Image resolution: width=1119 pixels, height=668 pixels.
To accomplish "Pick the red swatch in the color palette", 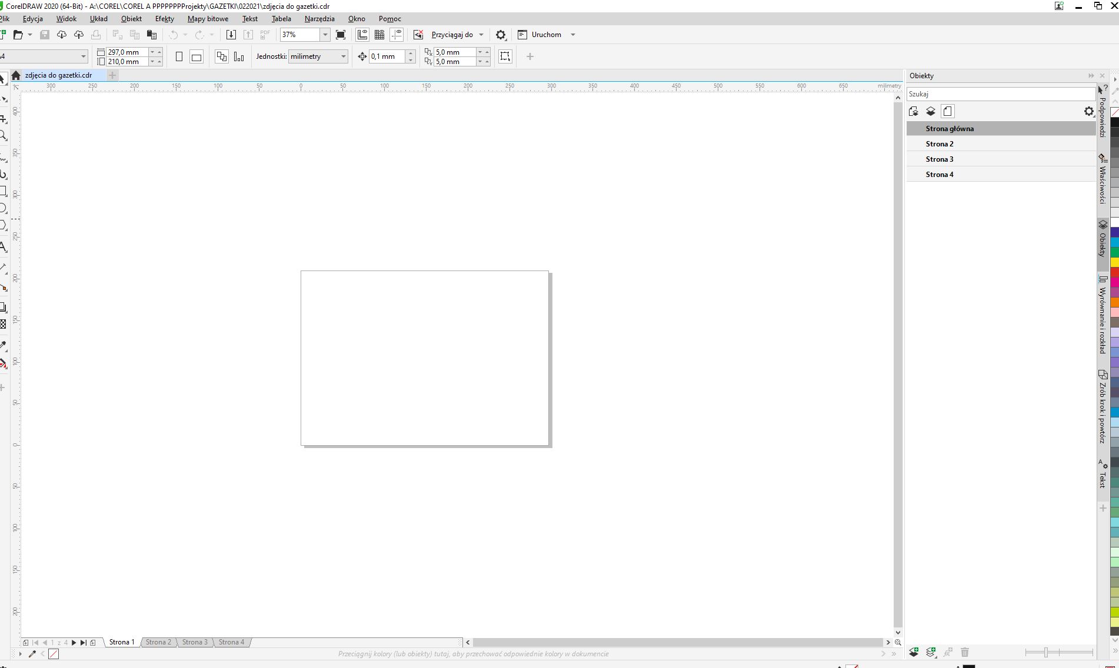I will 1114,272.
